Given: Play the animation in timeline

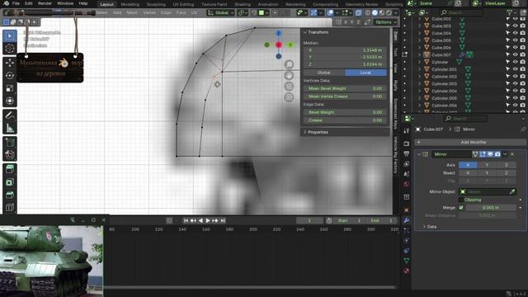Looking at the screenshot, I should click(x=208, y=220).
